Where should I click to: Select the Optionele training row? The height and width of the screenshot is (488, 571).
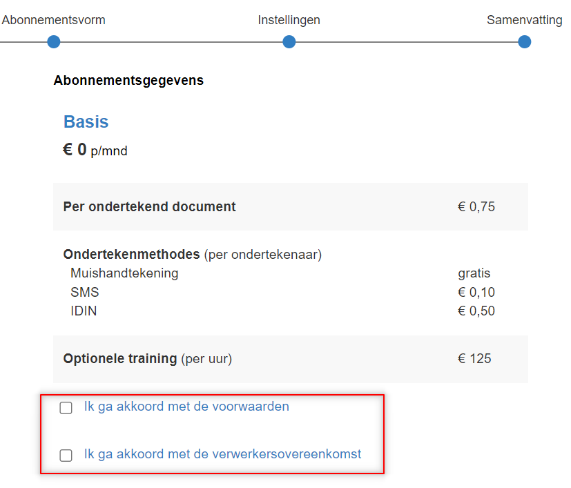291,359
